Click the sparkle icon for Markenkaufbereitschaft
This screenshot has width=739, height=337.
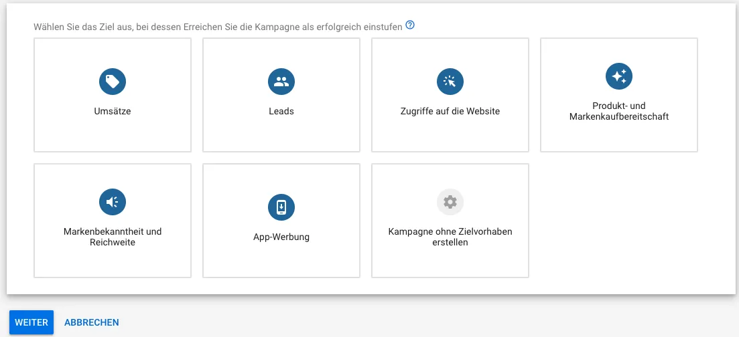pyautogui.click(x=619, y=76)
